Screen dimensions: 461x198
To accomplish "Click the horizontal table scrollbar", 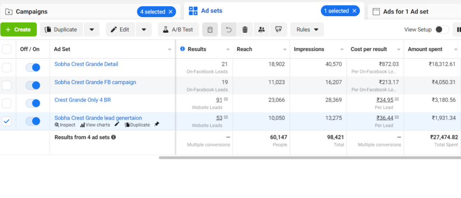I will pos(310,158).
